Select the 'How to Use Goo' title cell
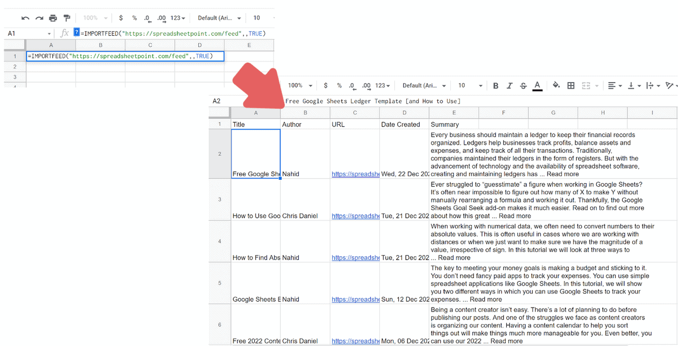The image size is (678, 346). pyautogui.click(x=256, y=200)
